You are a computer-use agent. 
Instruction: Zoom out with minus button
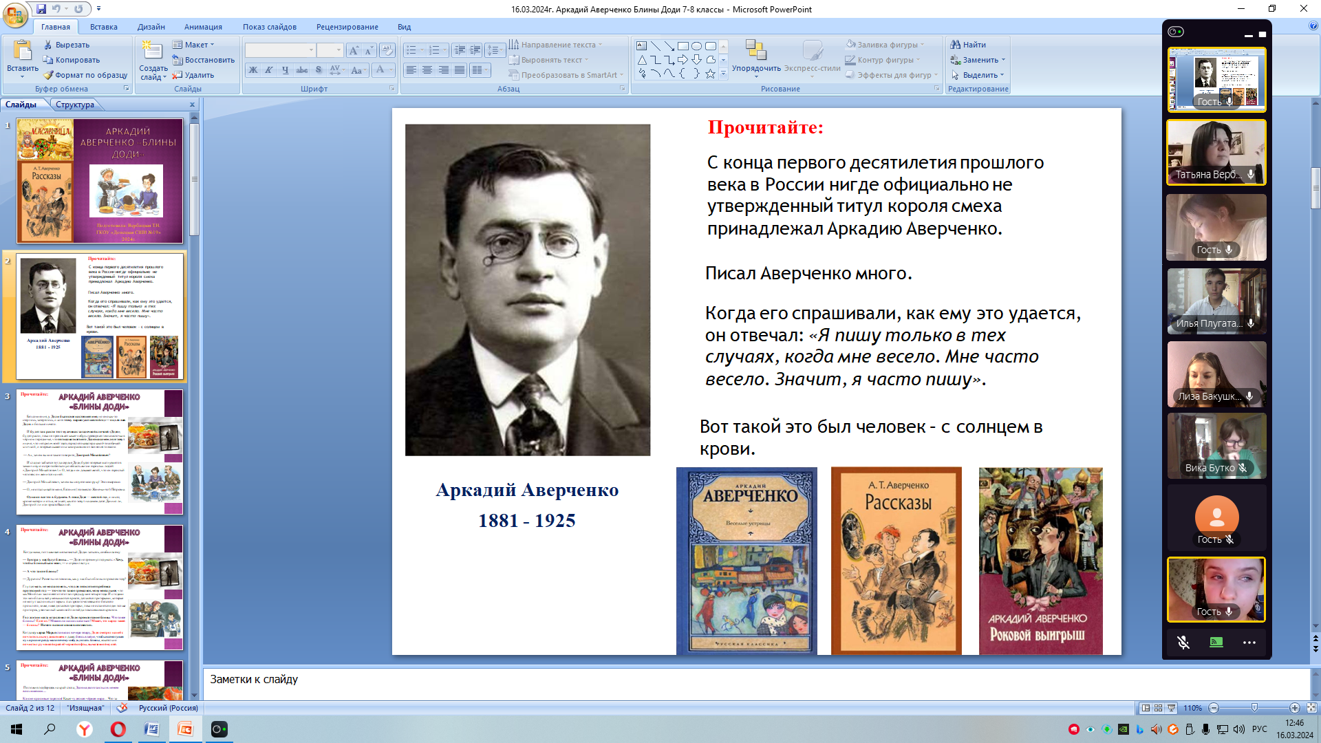1214,708
